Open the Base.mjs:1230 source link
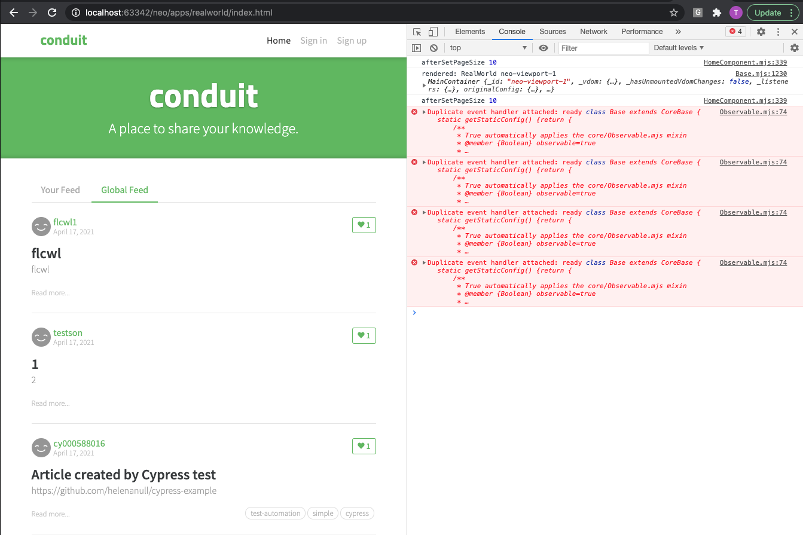 coord(761,74)
